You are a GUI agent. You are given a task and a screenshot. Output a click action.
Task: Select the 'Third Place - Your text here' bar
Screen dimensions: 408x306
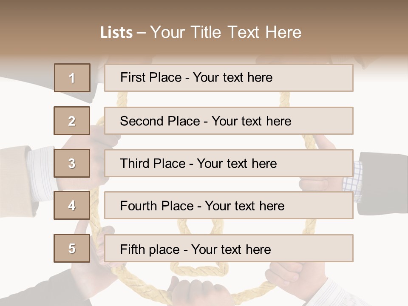click(229, 163)
